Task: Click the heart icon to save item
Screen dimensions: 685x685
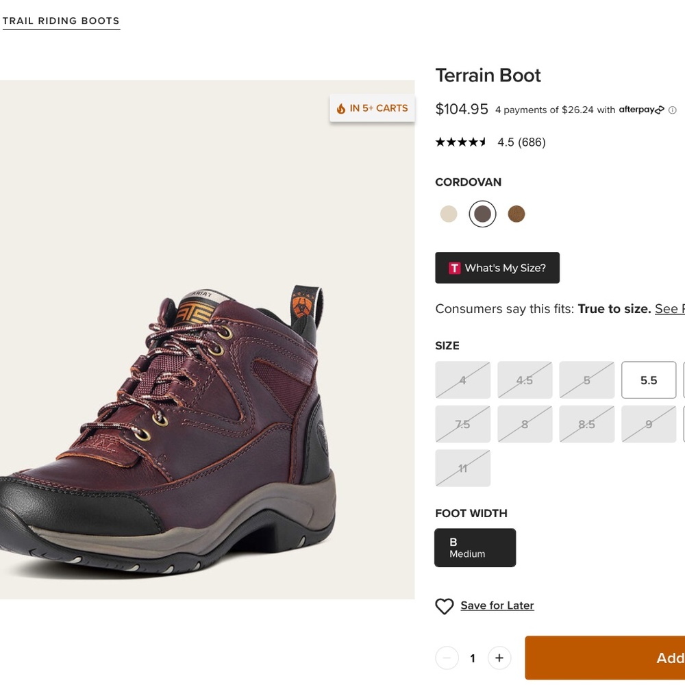Action: (445, 606)
